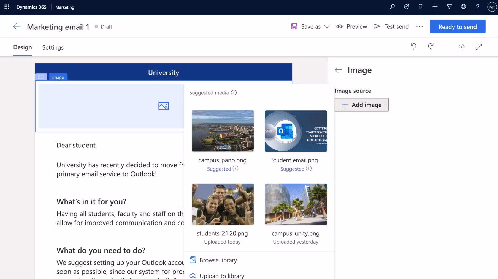This screenshot has width=498, height=279.
Task: Open the settings gear icon
Action: coord(464,7)
